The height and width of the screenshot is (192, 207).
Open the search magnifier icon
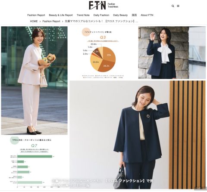click(x=173, y=6)
